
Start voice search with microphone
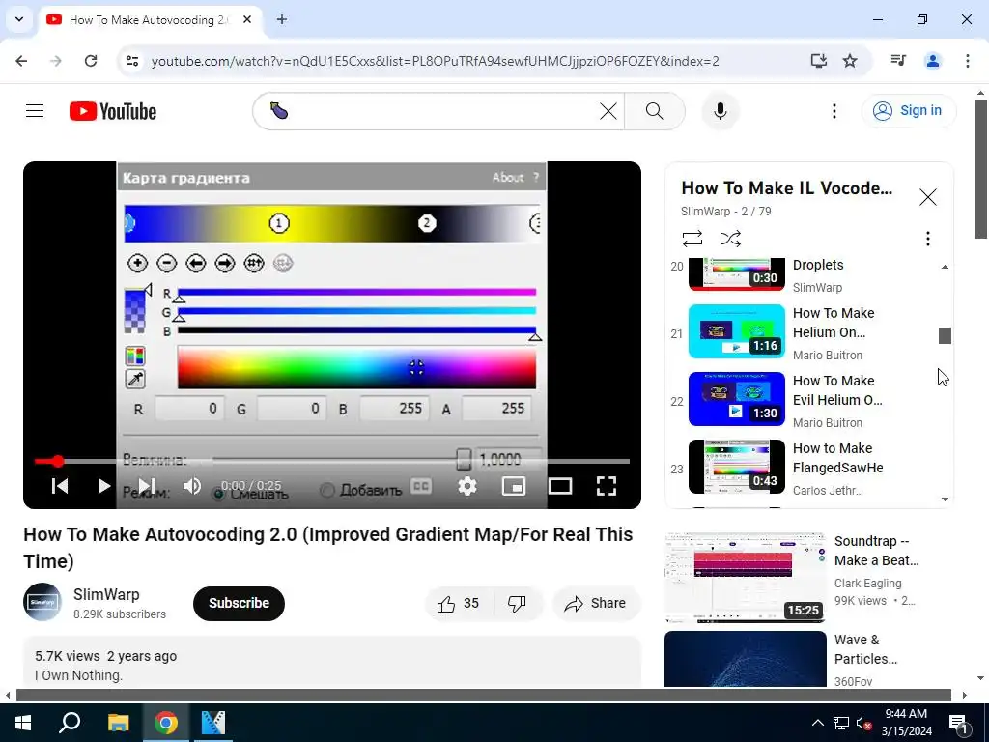click(720, 111)
